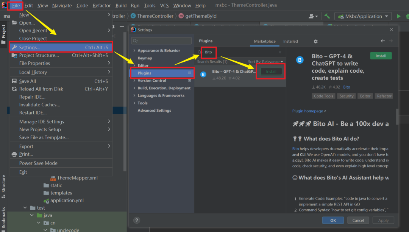
Task: Select Settings... in the File menu
Action: click(x=61, y=47)
